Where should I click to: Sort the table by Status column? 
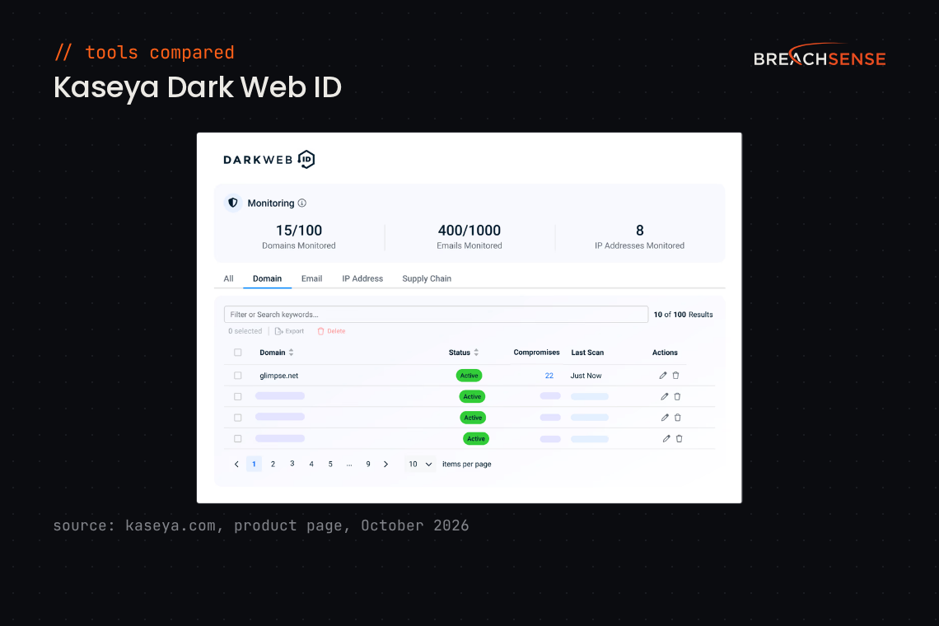(x=476, y=353)
